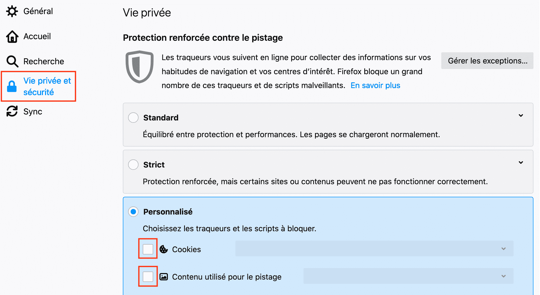540x295 pixels.
Task: Click the Accueil house icon
Action: (x=12, y=36)
